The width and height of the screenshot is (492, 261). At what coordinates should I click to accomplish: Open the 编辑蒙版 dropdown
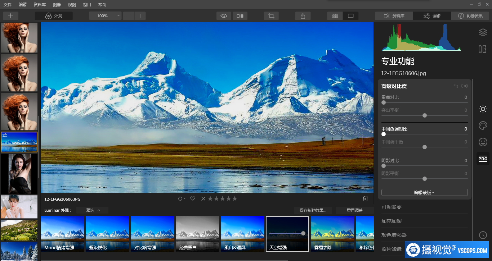424,193
